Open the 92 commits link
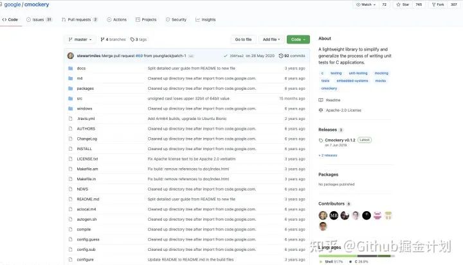Image resolution: width=463 pixels, height=265 pixels. pos(292,56)
